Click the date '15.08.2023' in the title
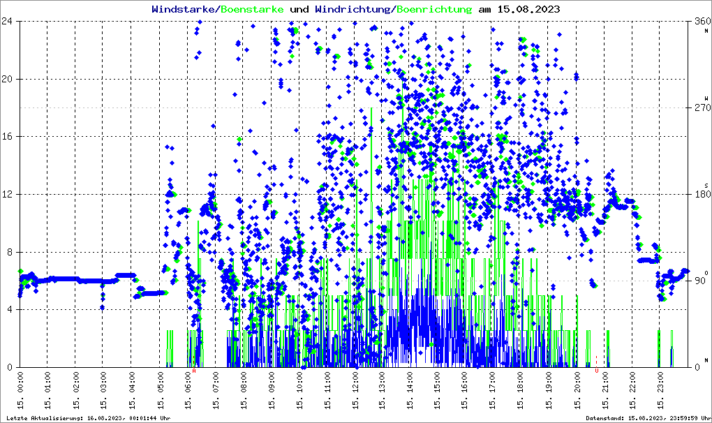The width and height of the screenshot is (712, 423). tap(528, 9)
